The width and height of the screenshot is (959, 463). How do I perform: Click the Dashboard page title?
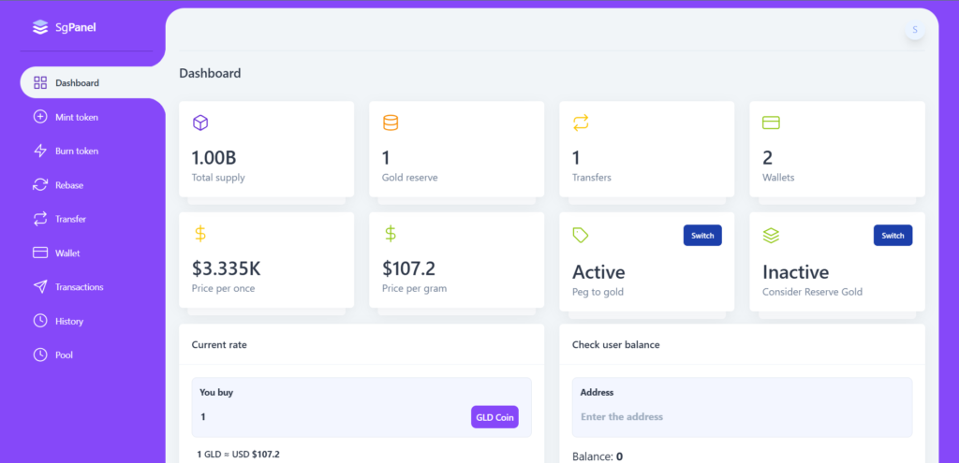(x=210, y=73)
